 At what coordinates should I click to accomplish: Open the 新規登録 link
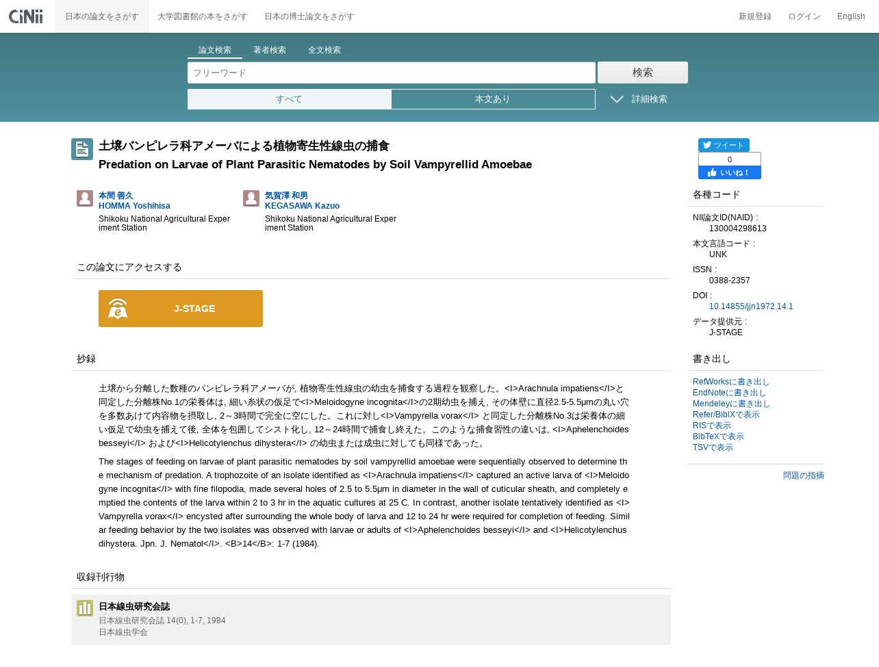[x=755, y=16]
